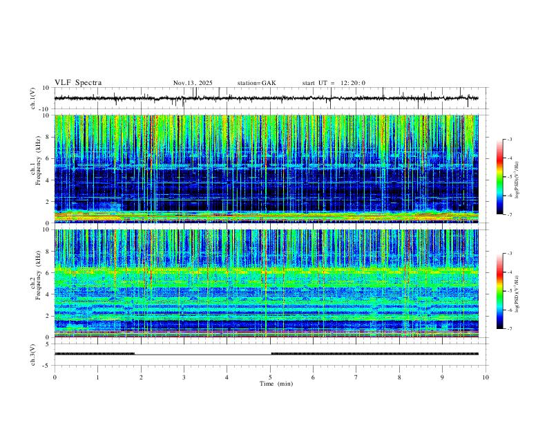Click the ch.2 colorbar '-5' value
Screen dimensions: 547x423
click(x=510, y=291)
